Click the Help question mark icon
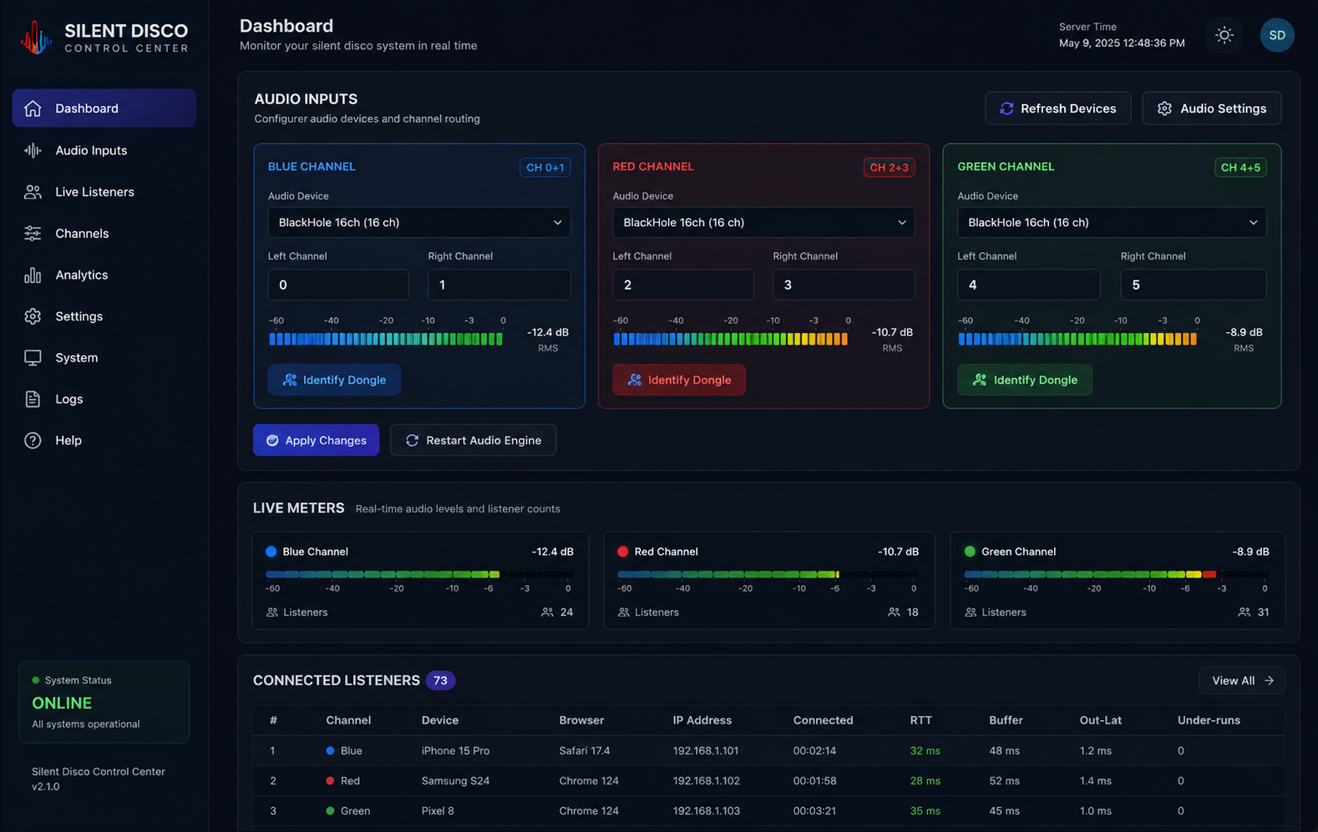The image size is (1318, 832). pyautogui.click(x=33, y=440)
